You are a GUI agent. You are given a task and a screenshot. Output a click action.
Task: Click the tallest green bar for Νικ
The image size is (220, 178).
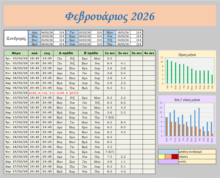pyautogui.click(x=167, y=72)
